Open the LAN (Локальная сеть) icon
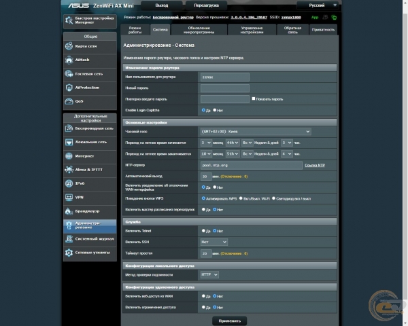This screenshot has height=326, width=408. click(x=69, y=142)
